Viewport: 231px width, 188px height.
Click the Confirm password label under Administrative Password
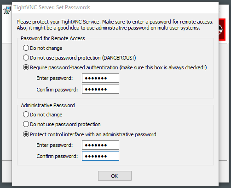click(x=57, y=156)
